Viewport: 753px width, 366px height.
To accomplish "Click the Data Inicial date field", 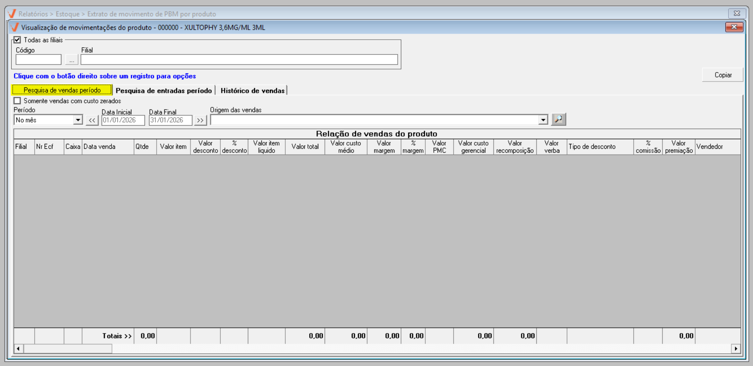I will [123, 120].
